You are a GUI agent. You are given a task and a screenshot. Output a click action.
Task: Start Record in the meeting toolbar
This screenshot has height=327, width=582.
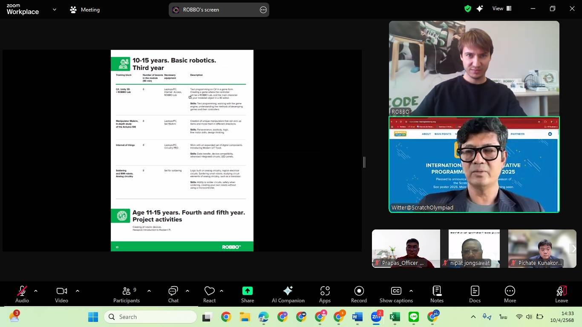point(359,294)
